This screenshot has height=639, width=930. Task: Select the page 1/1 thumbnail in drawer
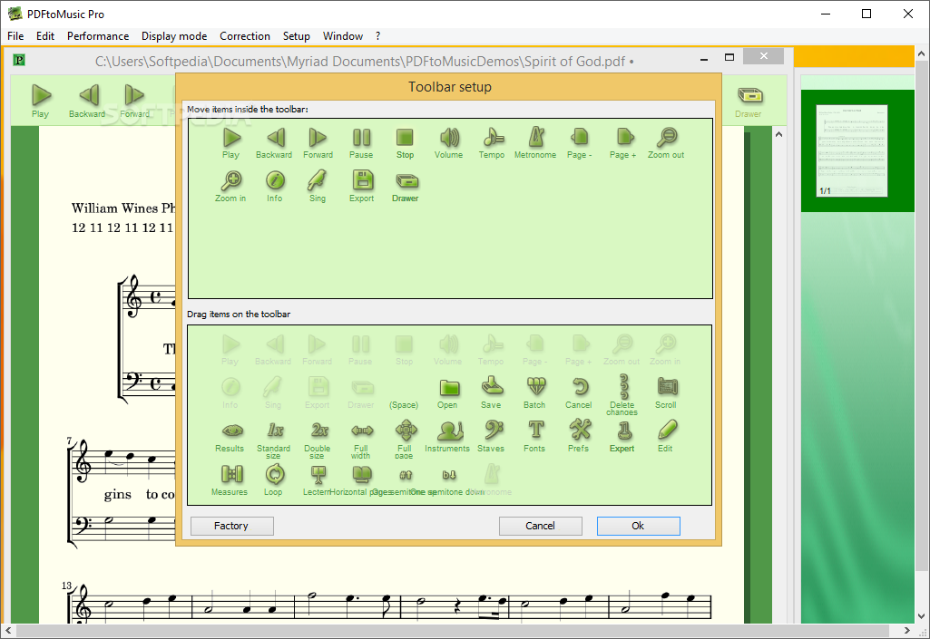pos(852,150)
